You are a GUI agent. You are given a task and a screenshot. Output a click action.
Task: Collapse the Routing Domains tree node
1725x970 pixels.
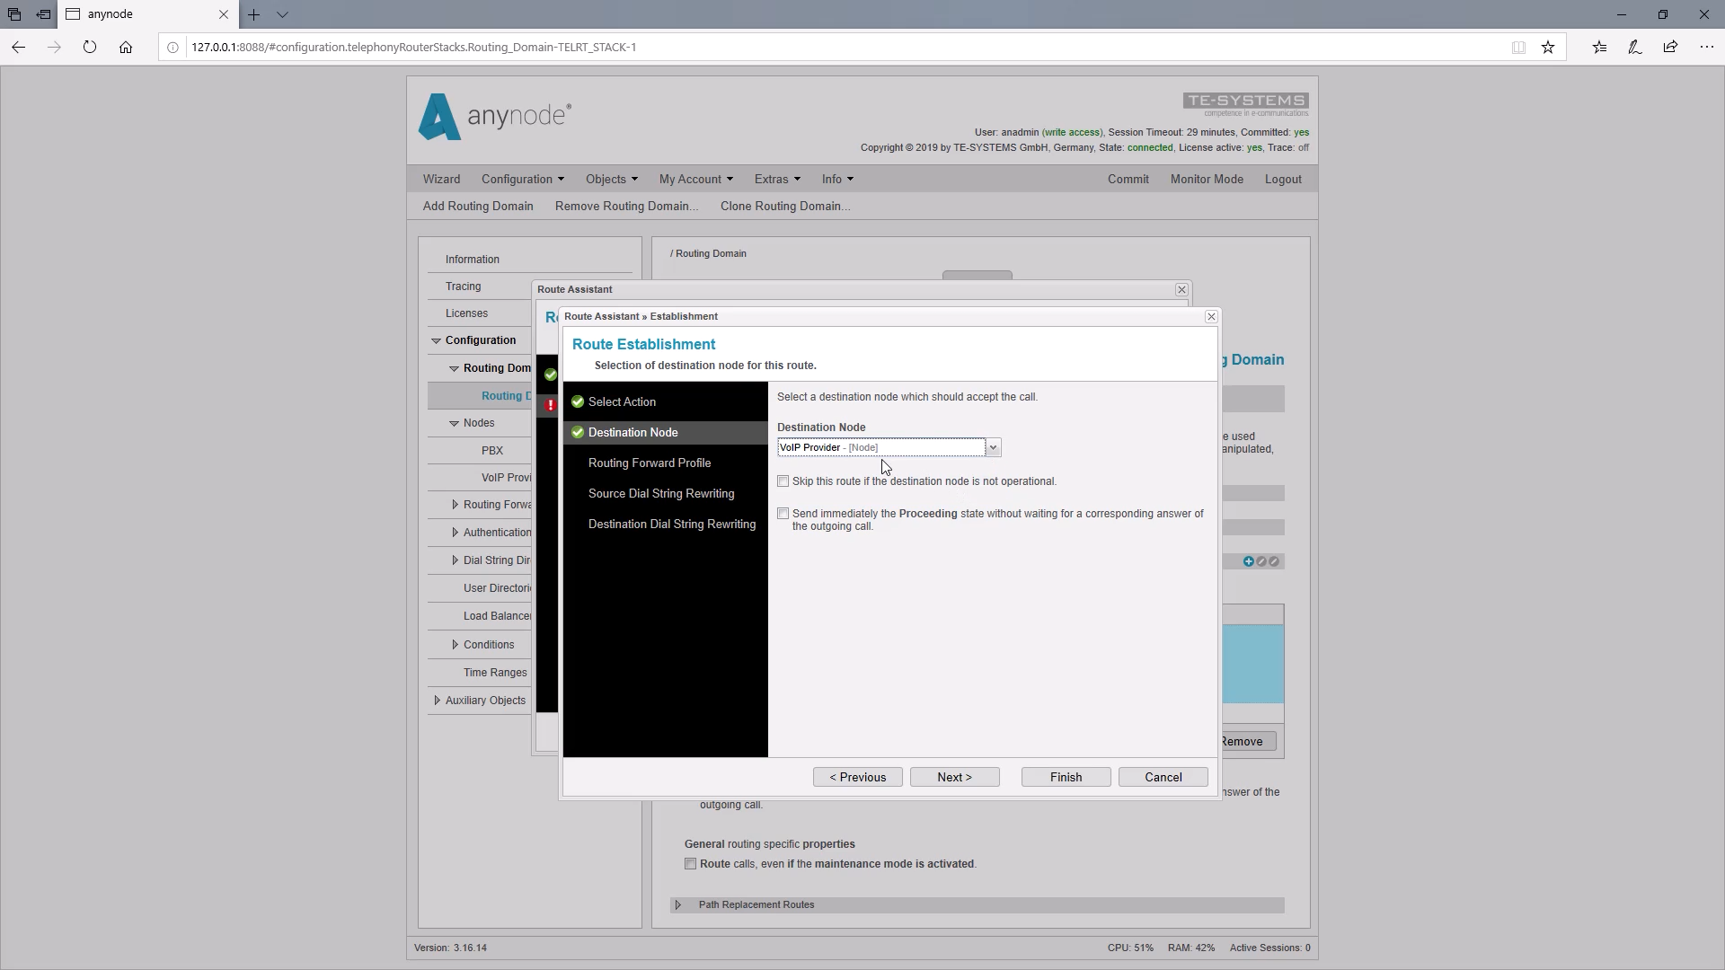tap(454, 368)
